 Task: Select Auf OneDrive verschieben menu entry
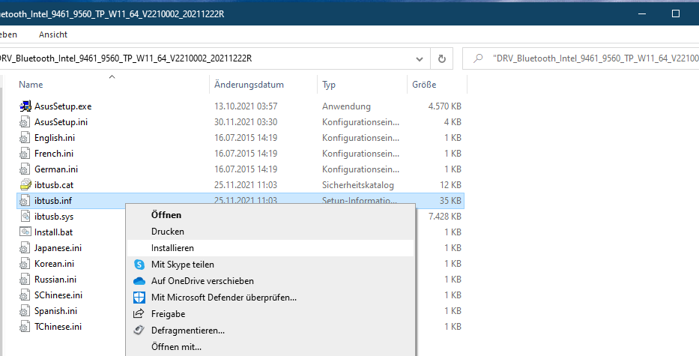(x=270, y=281)
